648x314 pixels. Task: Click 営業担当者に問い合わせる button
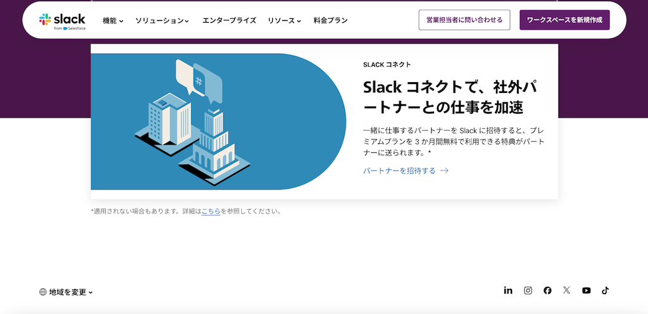click(x=464, y=20)
